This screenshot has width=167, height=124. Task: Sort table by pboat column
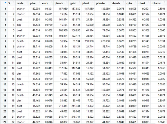click(x=88, y=3)
